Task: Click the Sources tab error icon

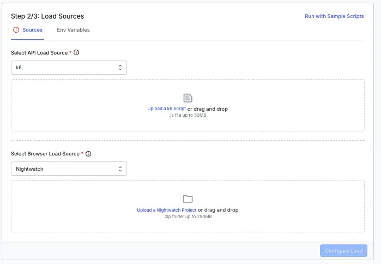Action: pyautogui.click(x=16, y=30)
